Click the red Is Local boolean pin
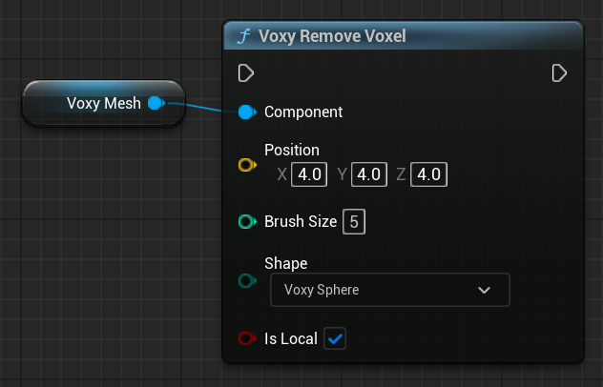Image resolution: width=603 pixels, height=387 pixels. point(246,338)
